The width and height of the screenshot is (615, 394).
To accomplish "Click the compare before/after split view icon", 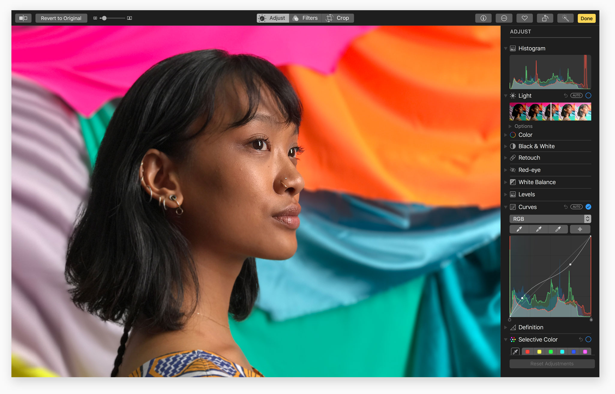I will pyautogui.click(x=23, y=18).
